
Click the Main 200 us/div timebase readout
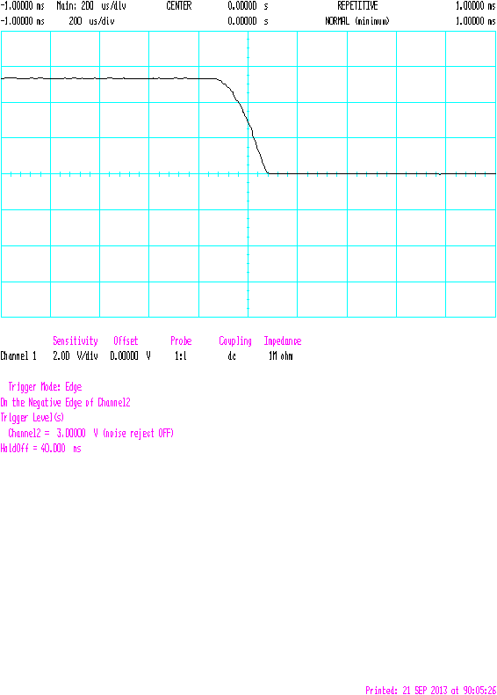coord(91,6)
